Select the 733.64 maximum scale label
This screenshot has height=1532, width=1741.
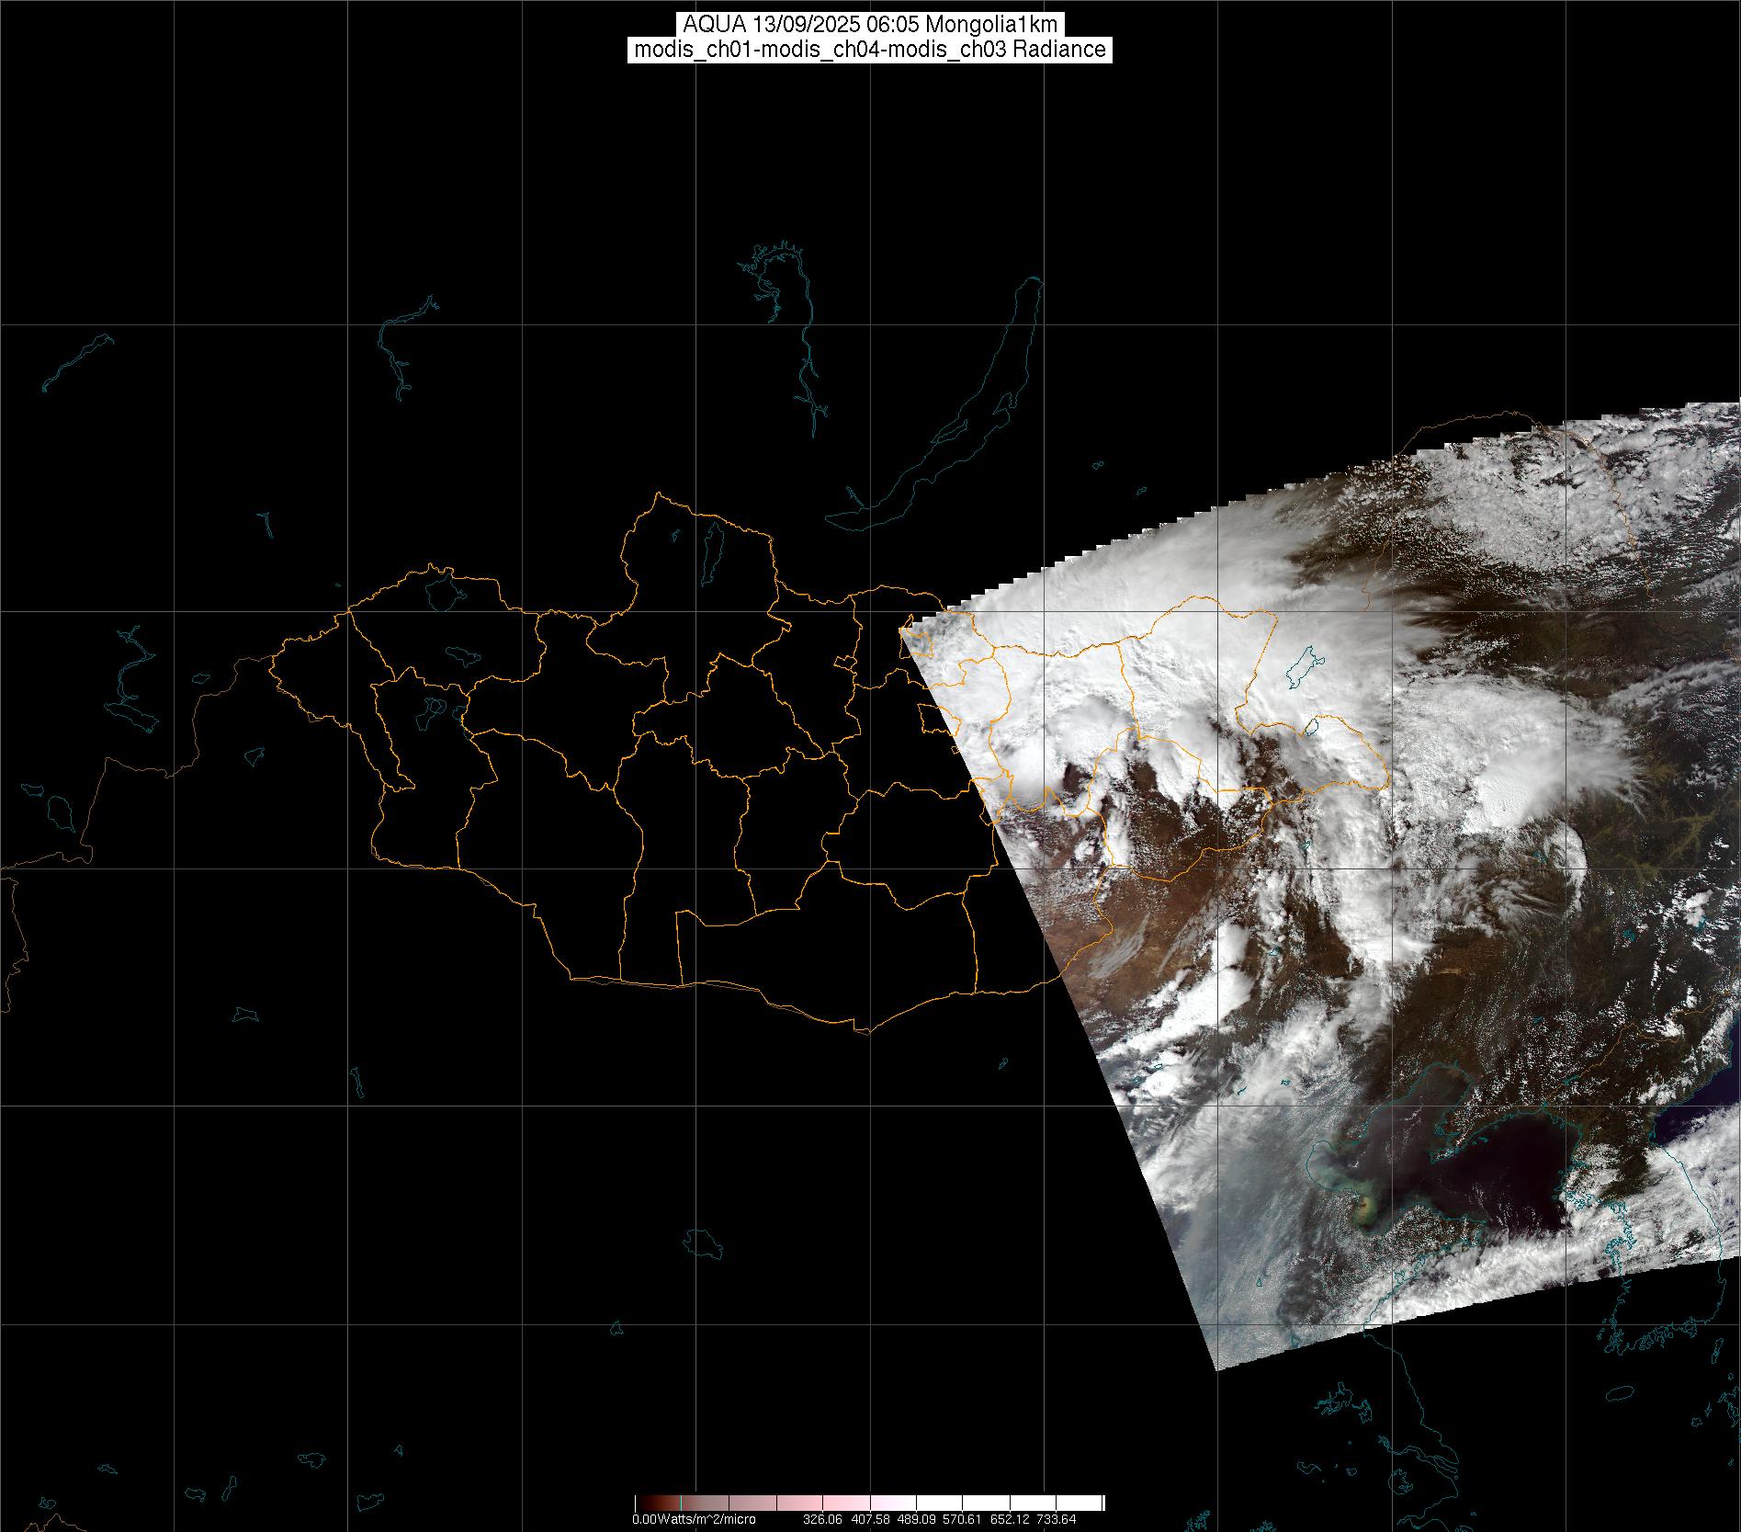(1057, 1519)
